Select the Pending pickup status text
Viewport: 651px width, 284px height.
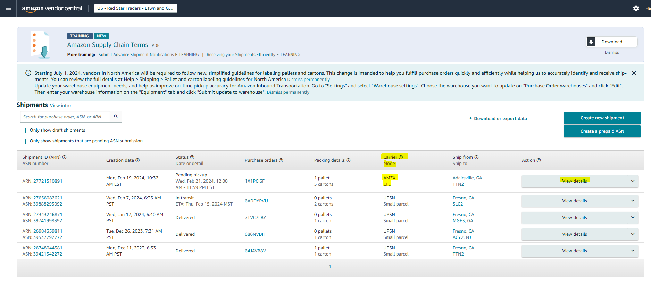point(191,175)
